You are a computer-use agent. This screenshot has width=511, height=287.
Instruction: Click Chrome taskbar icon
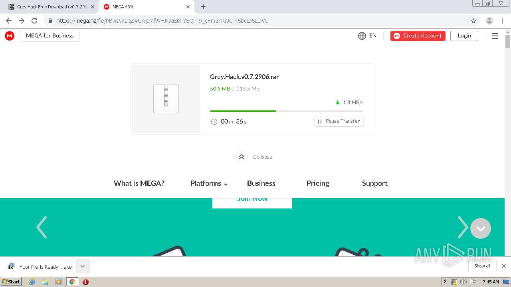[x=72, y=282]
